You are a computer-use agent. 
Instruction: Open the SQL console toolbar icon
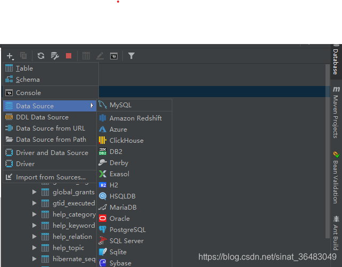(114, 56)
